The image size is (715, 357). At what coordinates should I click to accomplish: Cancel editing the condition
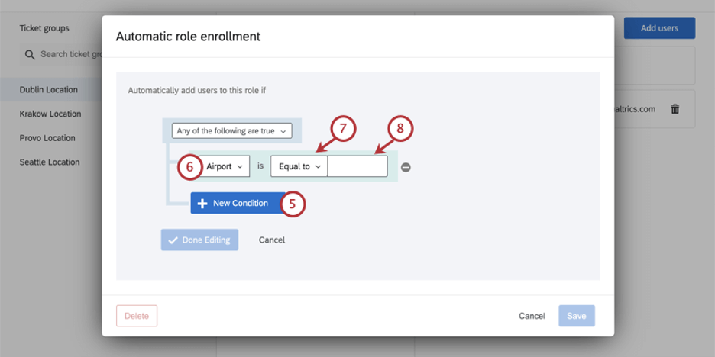(272, 240)
